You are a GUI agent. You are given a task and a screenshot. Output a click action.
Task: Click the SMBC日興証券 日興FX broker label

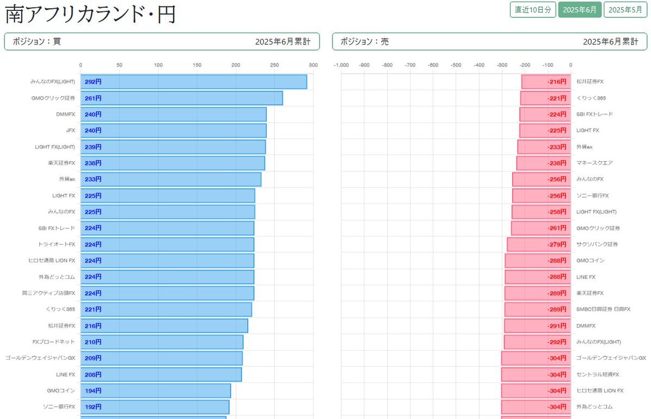click(603, 309)
